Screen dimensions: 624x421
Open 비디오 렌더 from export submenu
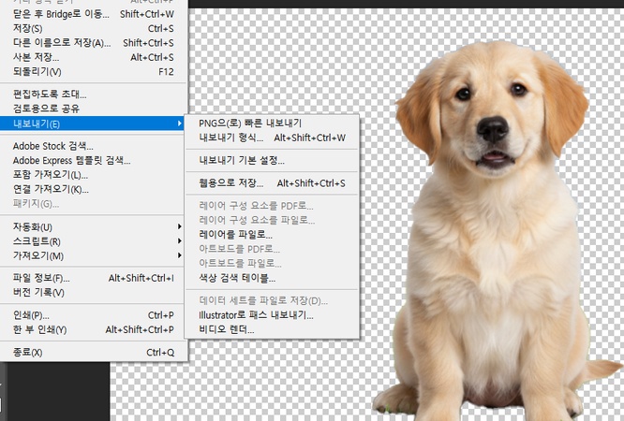pyautogui.click(x=227, y=329)
